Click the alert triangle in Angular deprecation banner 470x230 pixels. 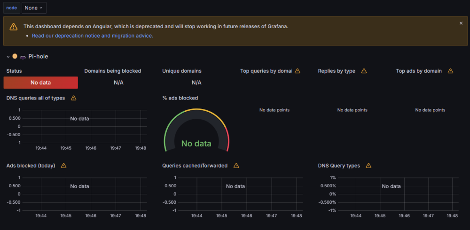[14, 27]
